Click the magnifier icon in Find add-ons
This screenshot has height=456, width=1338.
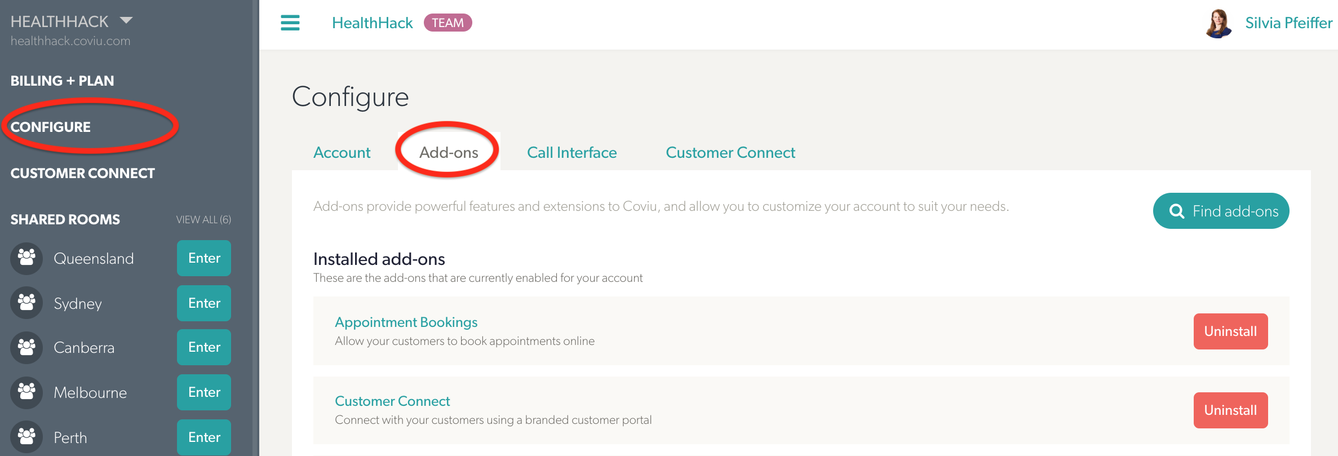pyautogui.click(x=1177, y=211)
